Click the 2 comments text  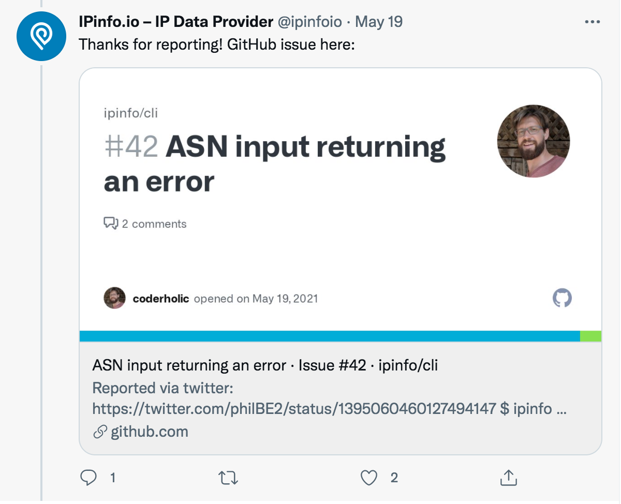(154, 224)
